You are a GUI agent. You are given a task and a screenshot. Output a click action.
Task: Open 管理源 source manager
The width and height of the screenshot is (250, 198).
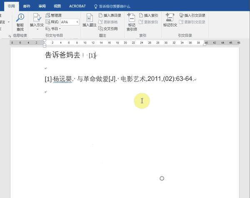(x=54, y=15)
